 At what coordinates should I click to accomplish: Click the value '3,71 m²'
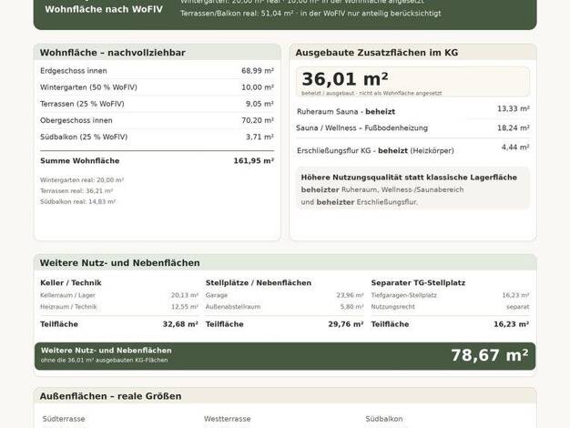(x=260, y=138)
